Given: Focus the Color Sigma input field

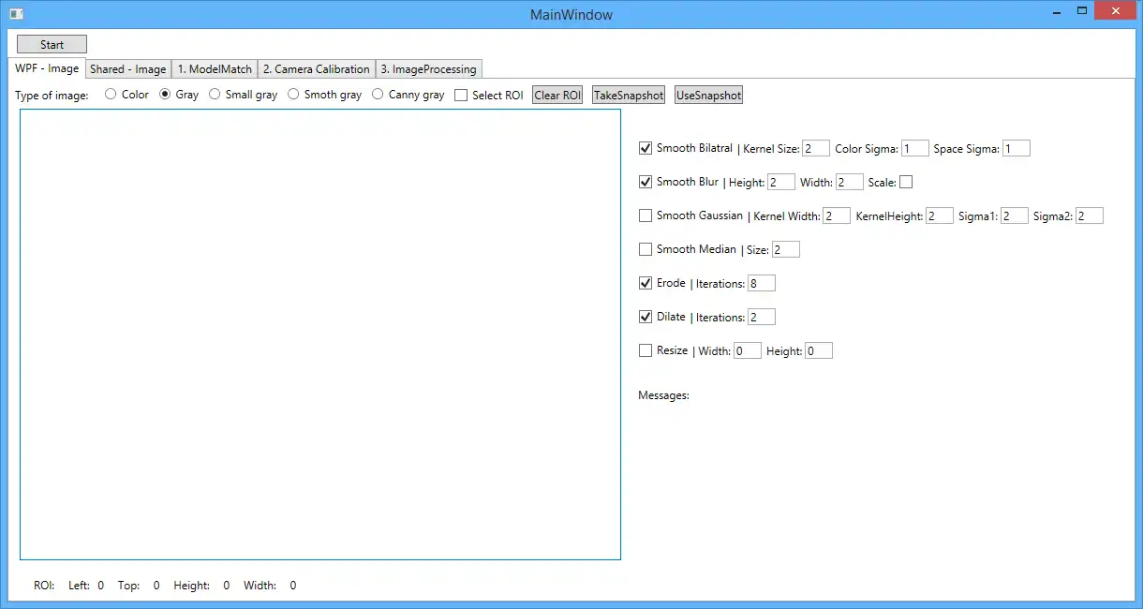Looking at the screenshot, I should click(915, 148).
